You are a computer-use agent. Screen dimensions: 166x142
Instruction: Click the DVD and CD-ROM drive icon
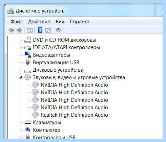click(28, 40)
